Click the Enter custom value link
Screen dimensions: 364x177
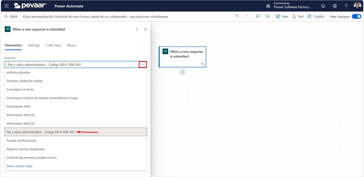coord(19,166)
